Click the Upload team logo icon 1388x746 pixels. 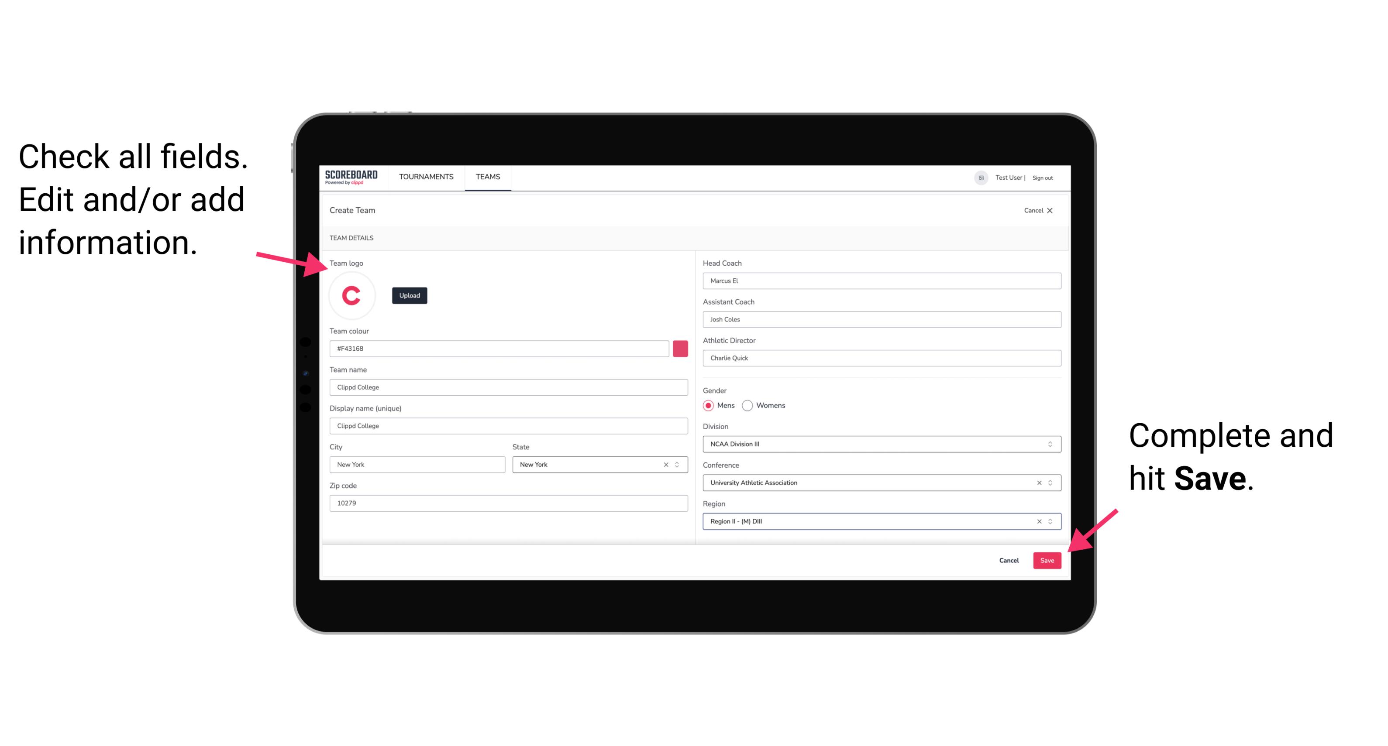pos(409,294)
